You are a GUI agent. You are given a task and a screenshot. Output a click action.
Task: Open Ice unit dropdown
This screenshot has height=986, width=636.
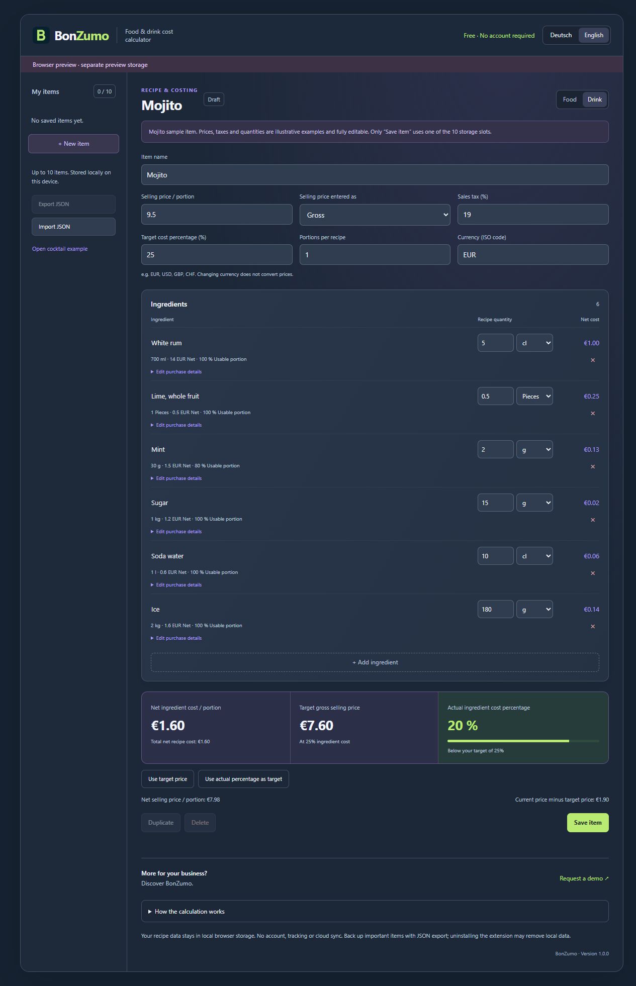point(534,609)
